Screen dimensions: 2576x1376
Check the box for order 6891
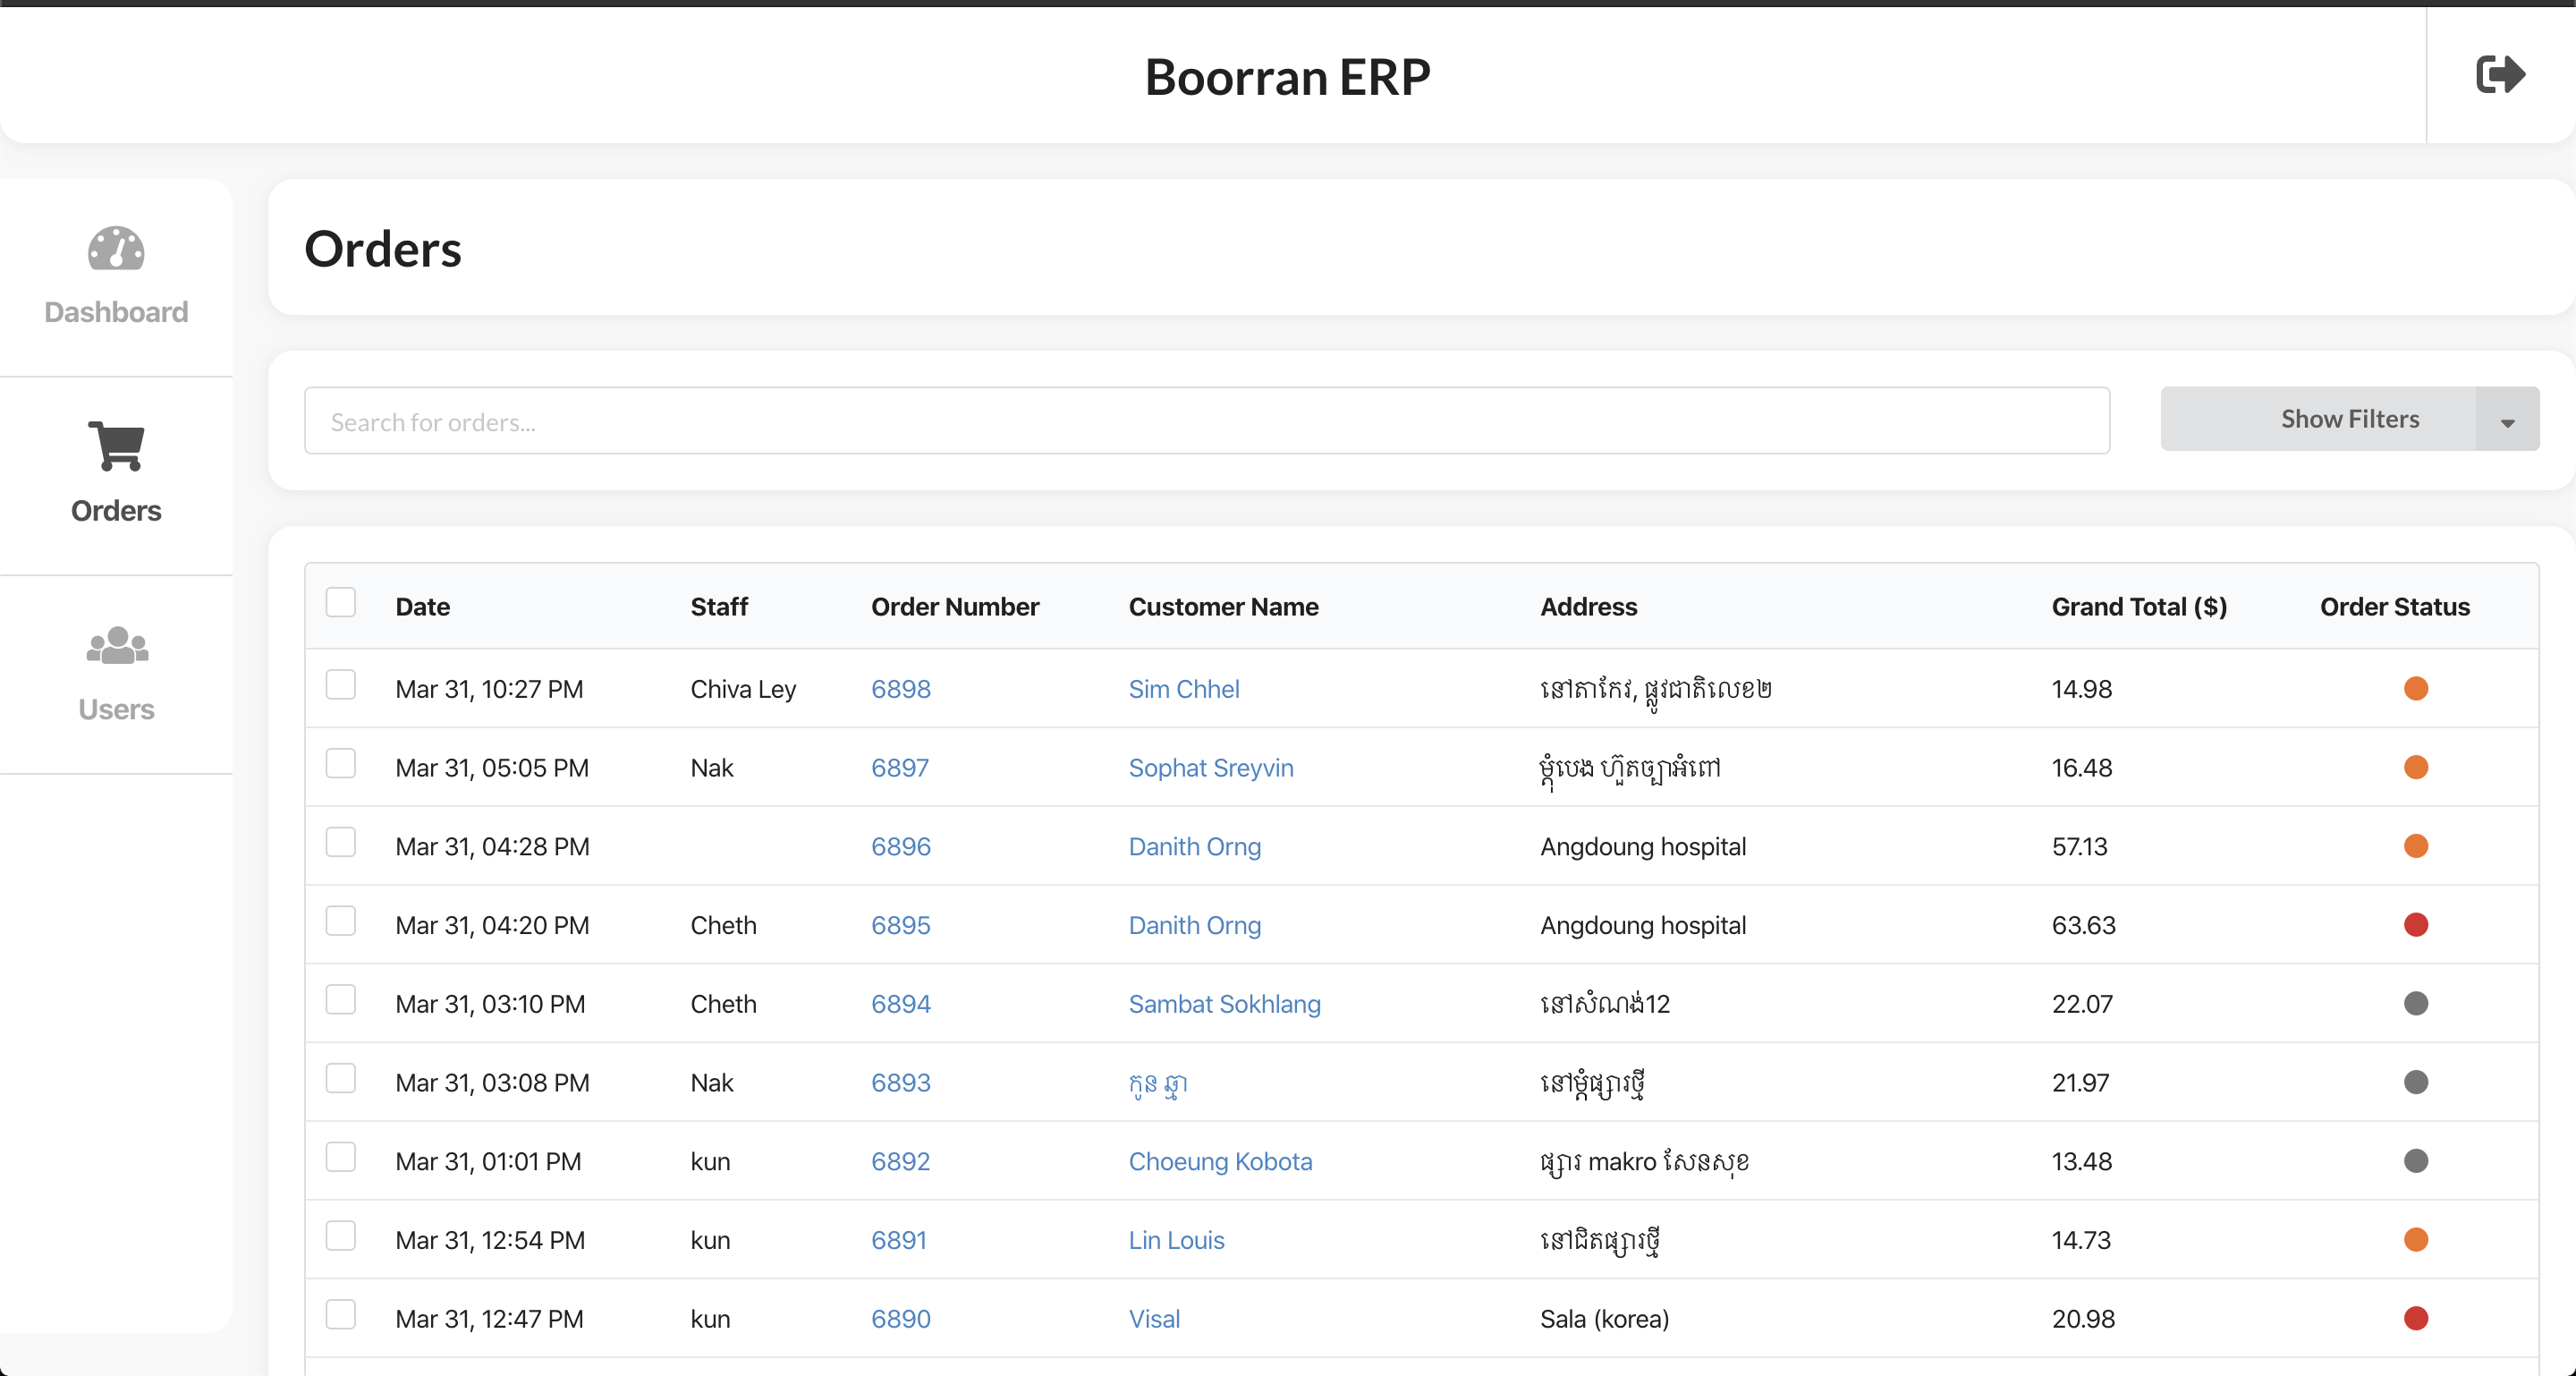pos(341,1236)
